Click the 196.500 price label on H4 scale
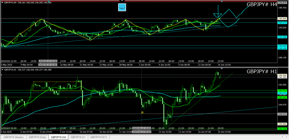This screenshot has width=289, height=140. point(282,19)
